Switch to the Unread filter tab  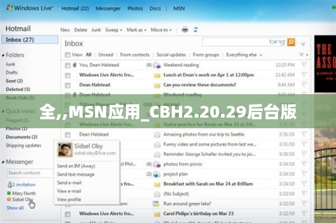coord(106,55)
